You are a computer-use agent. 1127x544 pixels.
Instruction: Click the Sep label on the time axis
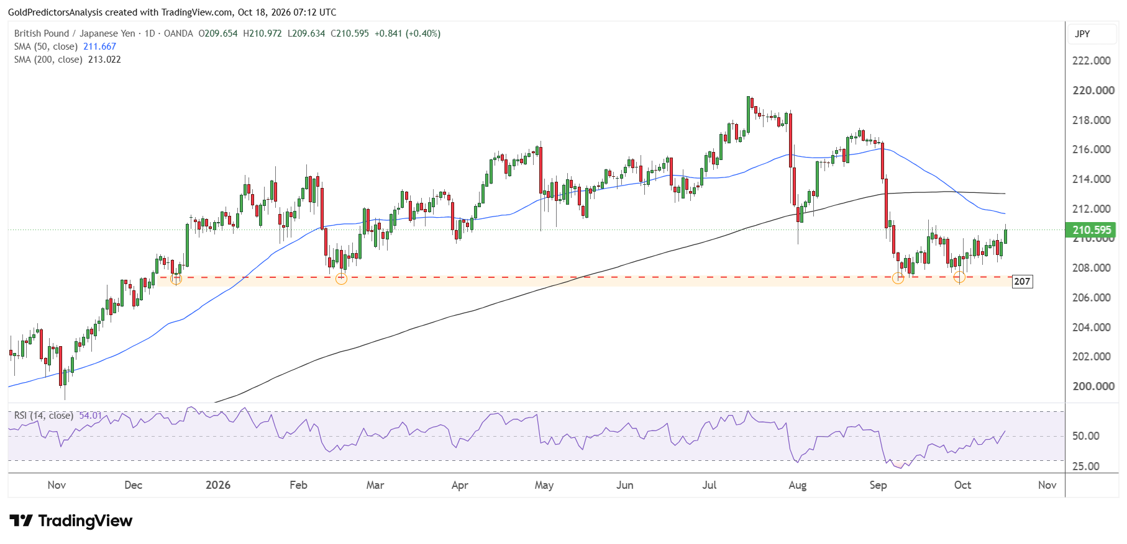pyautogui.click(x=878, y=485)
